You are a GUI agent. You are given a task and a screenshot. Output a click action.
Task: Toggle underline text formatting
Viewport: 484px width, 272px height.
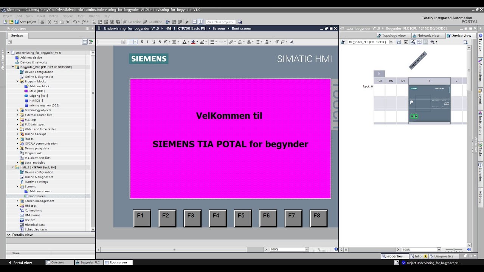(x=154, y=42)
